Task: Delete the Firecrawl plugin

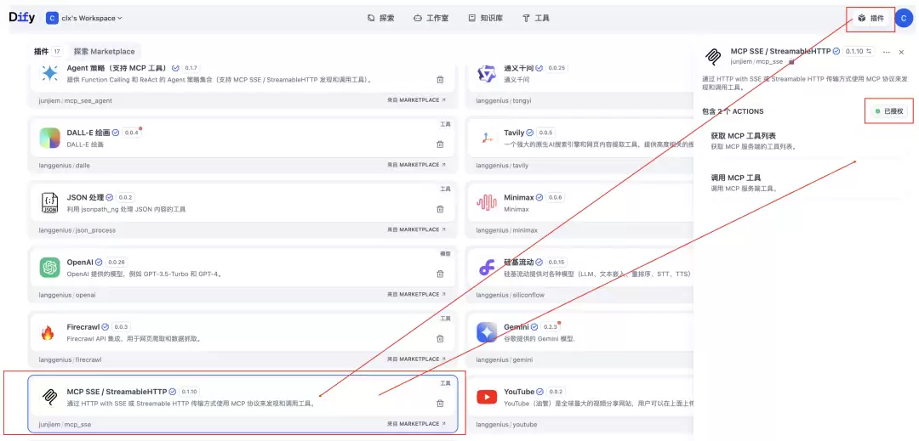Action: (x=440, y=338)
